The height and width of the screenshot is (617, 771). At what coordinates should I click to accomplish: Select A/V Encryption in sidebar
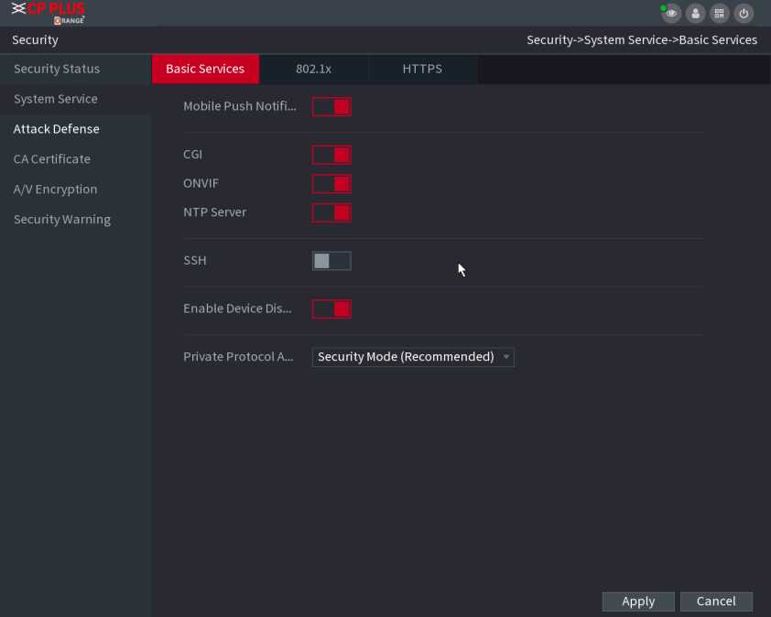[x=55, y=189]
